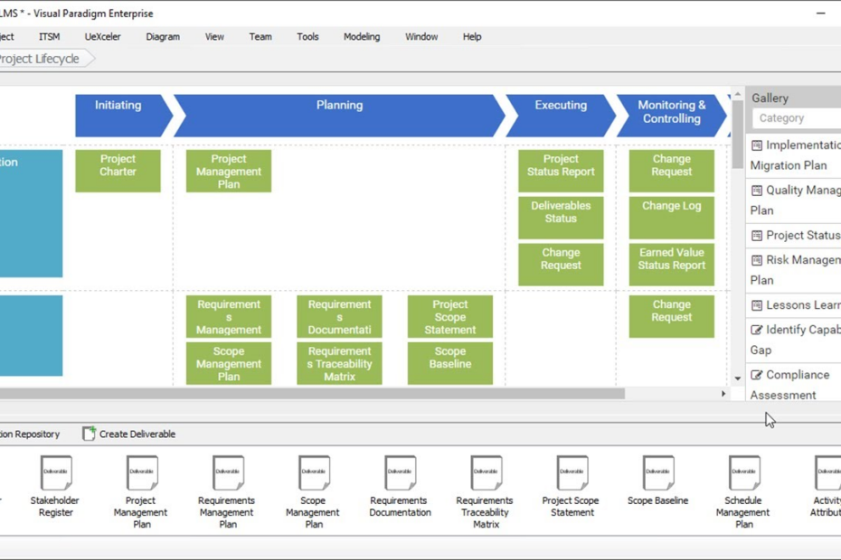Select Requirements Traceability Matrix deliverable icon
Viewport: 841px width, 560px height.
[x=486, y=473]
